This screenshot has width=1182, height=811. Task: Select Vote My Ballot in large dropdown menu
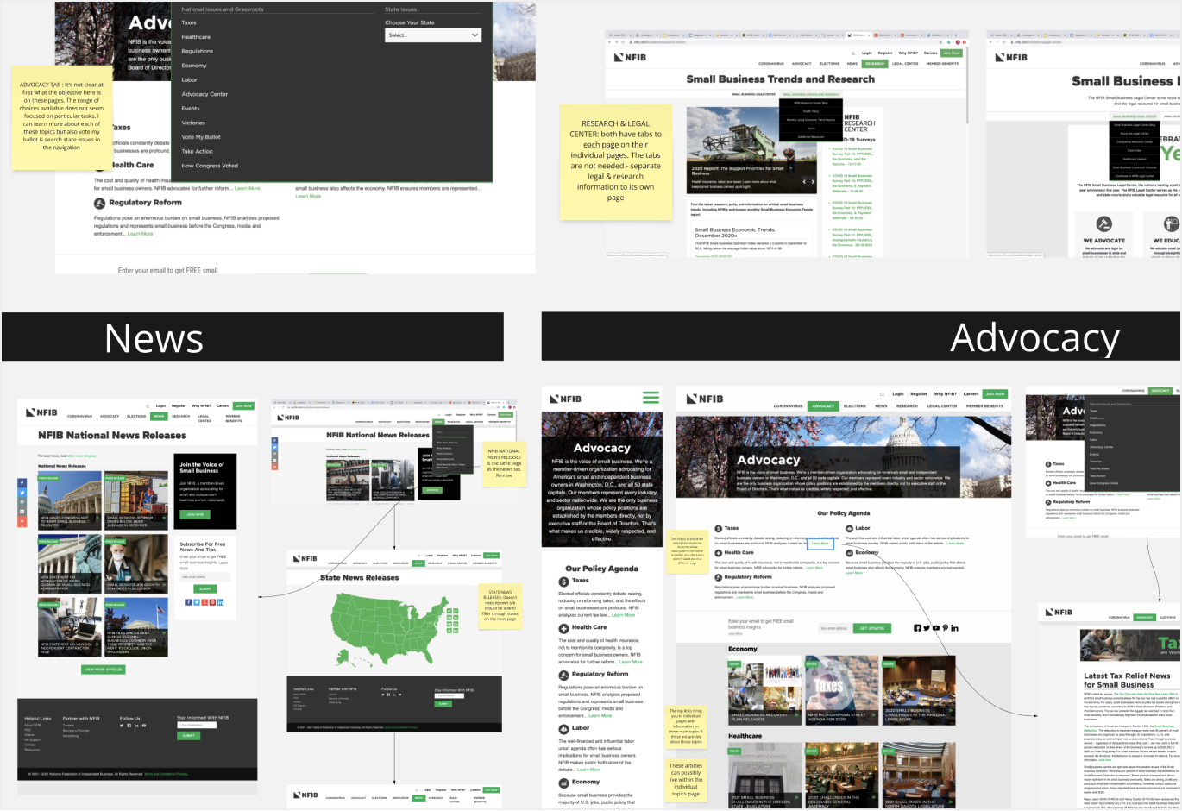pyautogui.click(x=201, y=137)
